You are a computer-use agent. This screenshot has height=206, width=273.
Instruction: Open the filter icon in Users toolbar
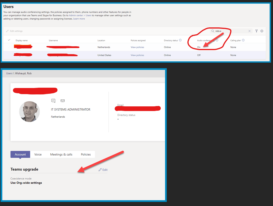pyautogui.click(x=256, y=31)
